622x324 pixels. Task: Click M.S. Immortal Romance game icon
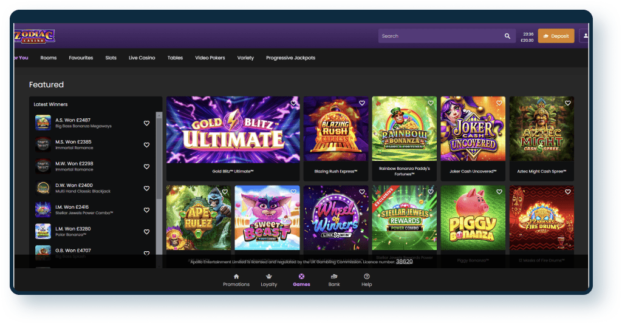(43, 144)
